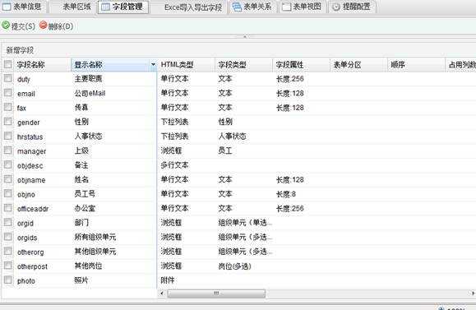Click the 岗位(多选) field type cell
This screenshot has width=476, height=310.
click(x=235, y=266)
